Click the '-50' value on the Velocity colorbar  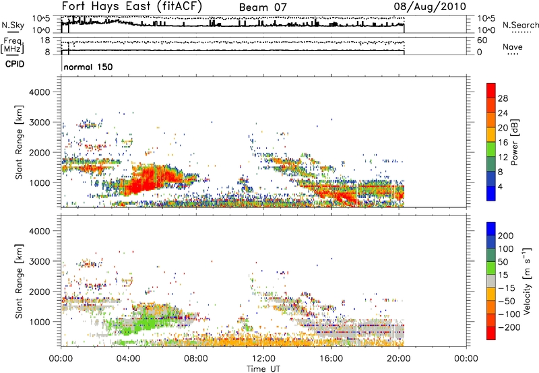(507, 301)
